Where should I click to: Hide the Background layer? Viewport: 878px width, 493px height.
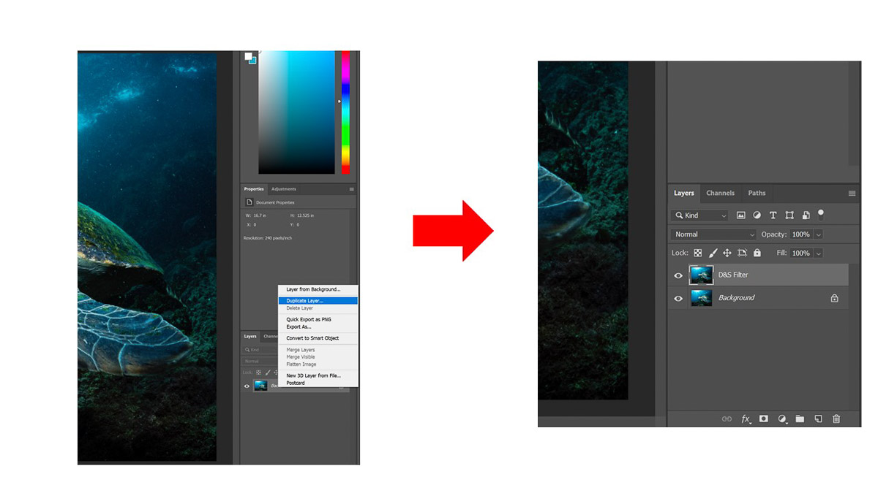(678, 297)
